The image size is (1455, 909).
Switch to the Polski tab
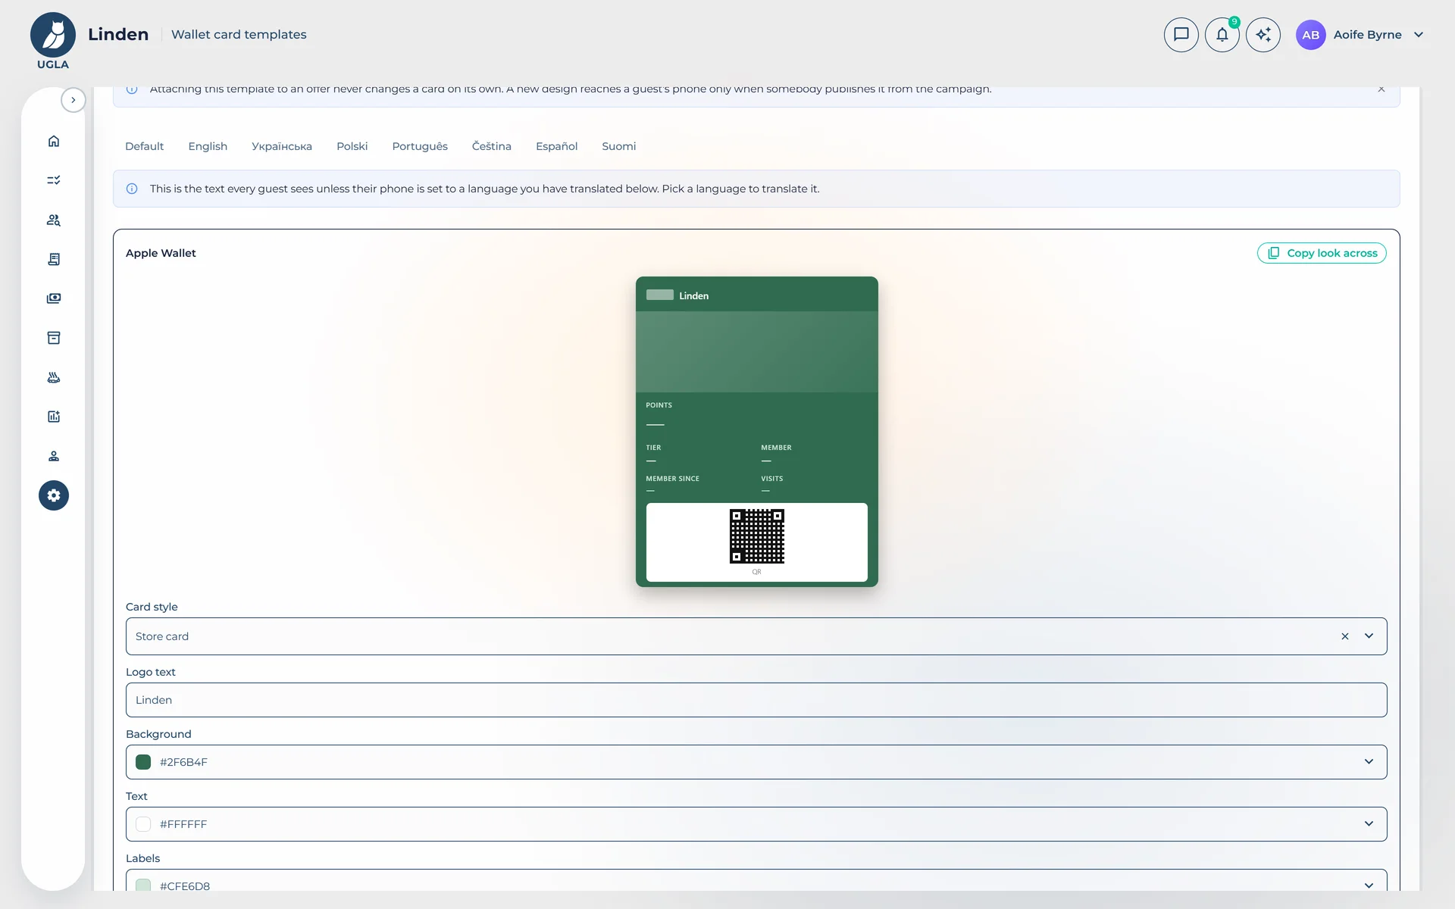pyautogui.click(x=352, y=146)
